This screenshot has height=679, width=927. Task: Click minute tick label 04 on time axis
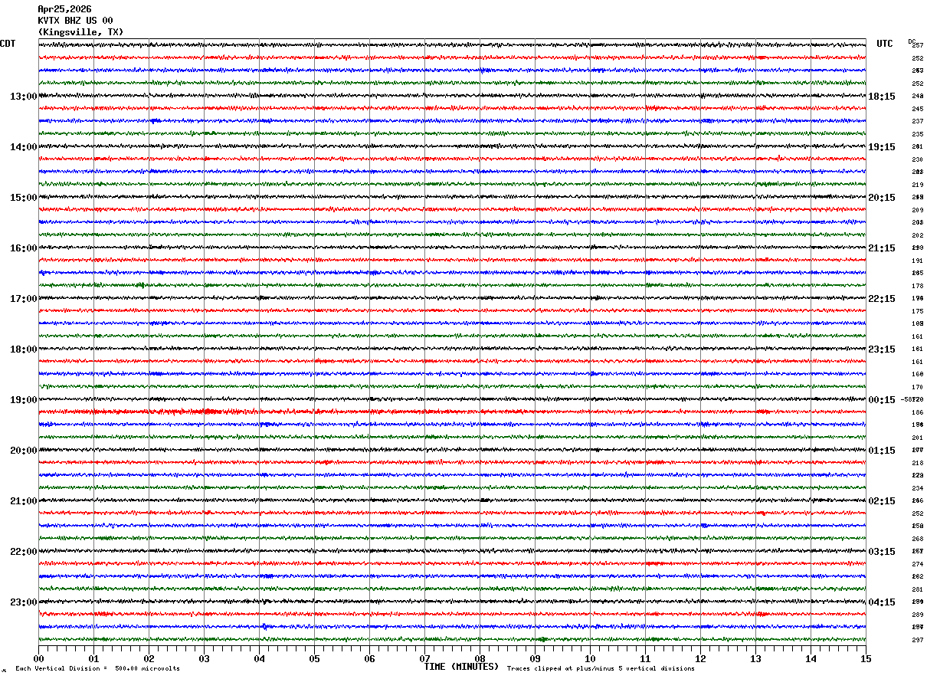click(x=259, y=658)
